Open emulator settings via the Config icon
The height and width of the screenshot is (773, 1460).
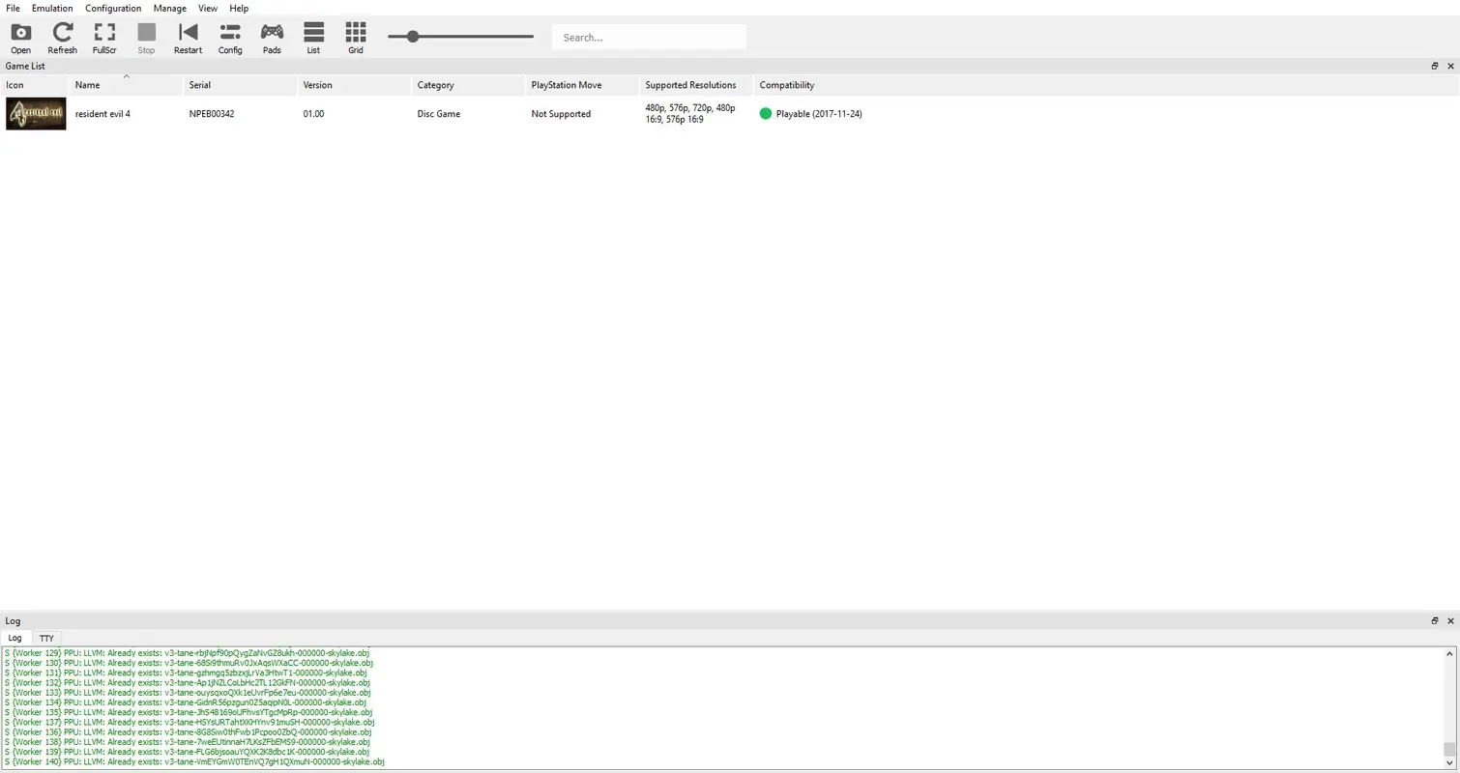click(229, 36)
